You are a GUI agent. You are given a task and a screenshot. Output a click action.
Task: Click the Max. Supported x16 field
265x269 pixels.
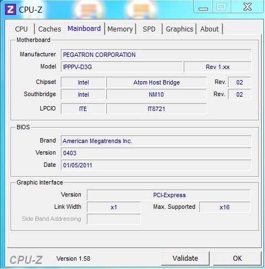tap(225, 207)
